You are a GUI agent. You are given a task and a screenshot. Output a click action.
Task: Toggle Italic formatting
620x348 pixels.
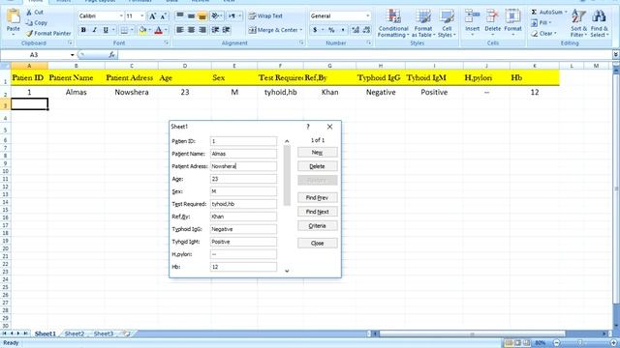(x=95, y=30)
